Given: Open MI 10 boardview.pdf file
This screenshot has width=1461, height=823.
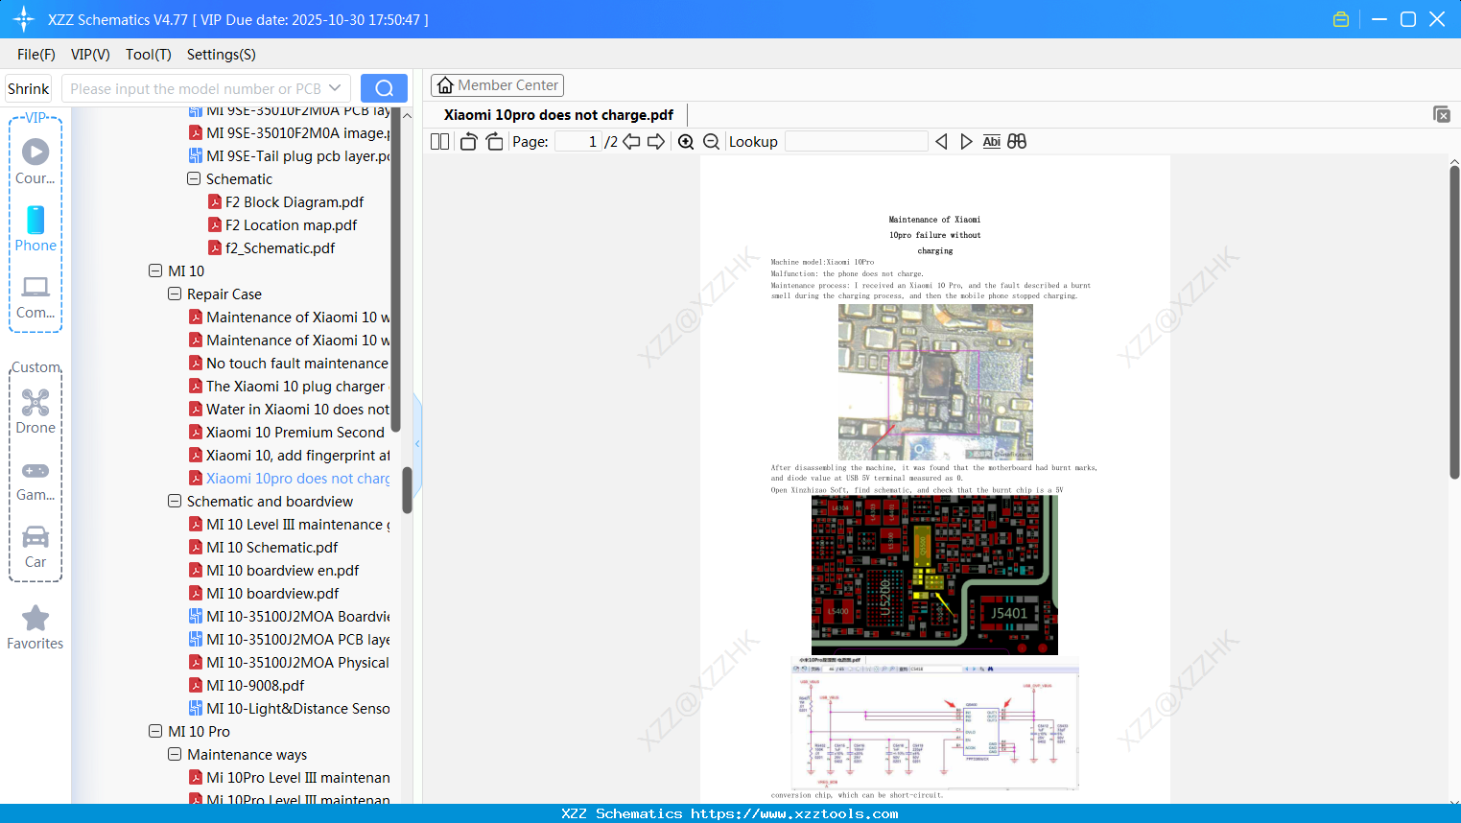Looking at the screenshot, I should pyautogui.click(x=264, y=594).
